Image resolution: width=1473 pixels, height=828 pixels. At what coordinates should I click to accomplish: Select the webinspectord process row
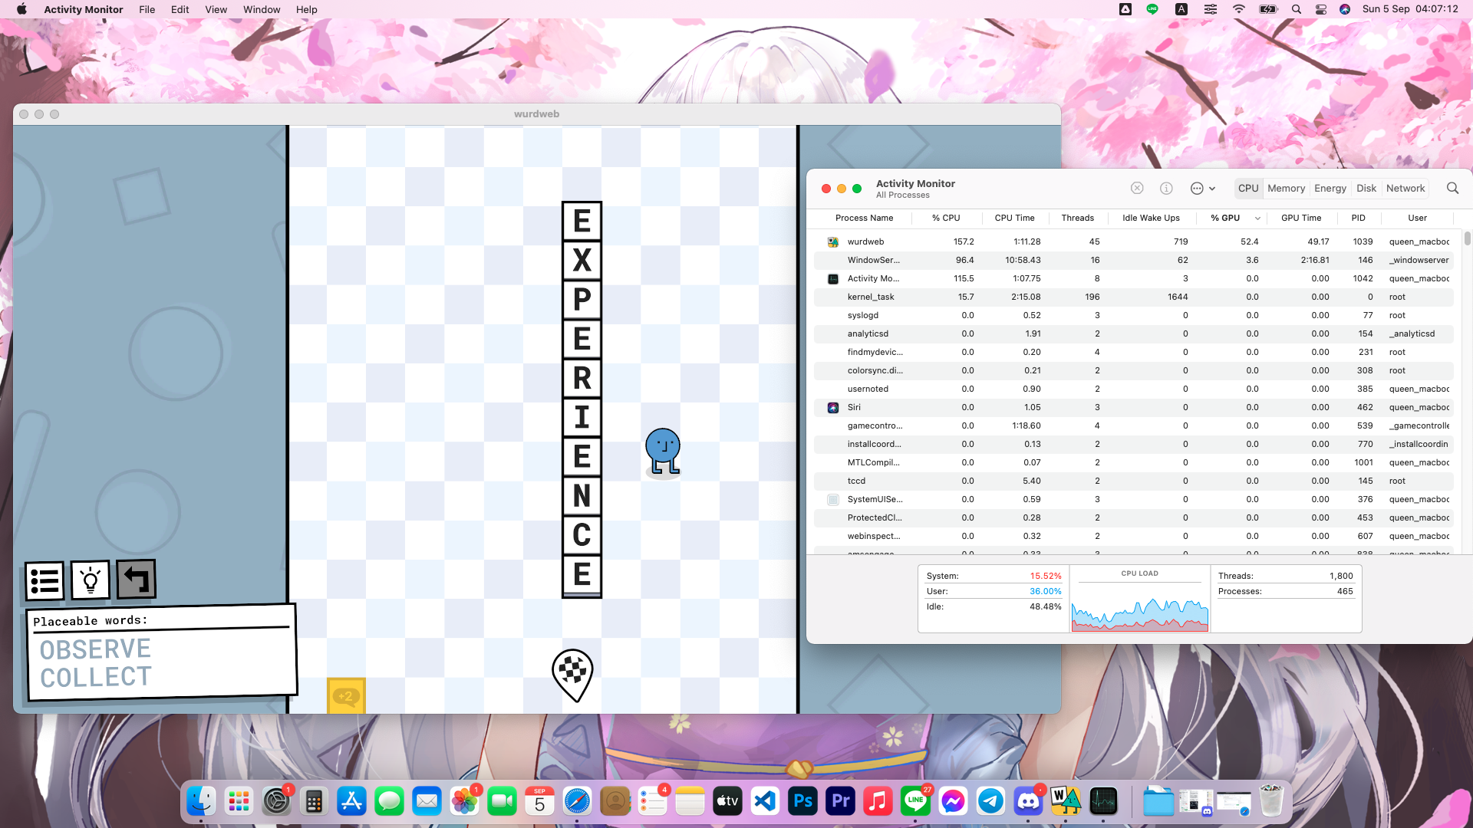tap(1134, 536)
